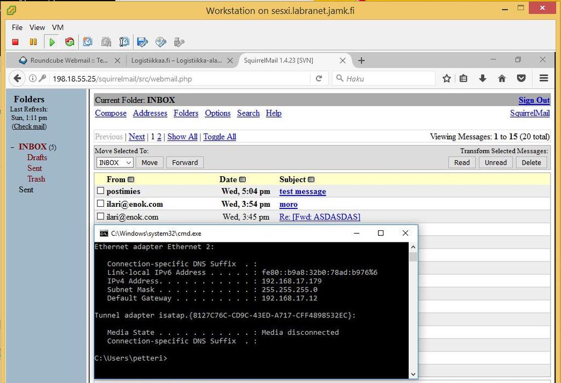Check the postimies message checkbox

[x=101, y=191]
